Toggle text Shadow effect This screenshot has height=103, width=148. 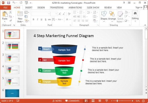[45, 19]
